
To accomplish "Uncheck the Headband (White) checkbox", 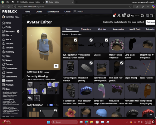I will (91, 63).
